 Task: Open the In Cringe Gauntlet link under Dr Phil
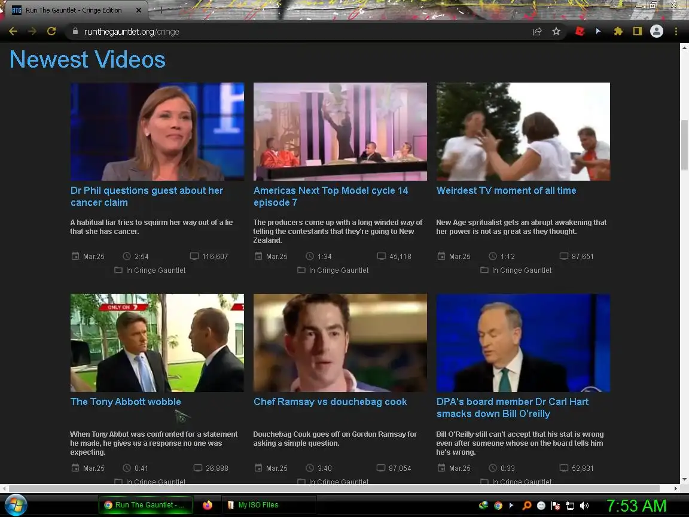pos(156,270)
